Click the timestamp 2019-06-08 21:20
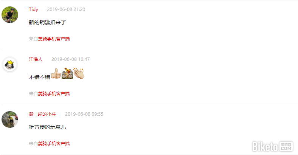Image resolution: width=298 pixels, height=155 pixels. [66, 9]
